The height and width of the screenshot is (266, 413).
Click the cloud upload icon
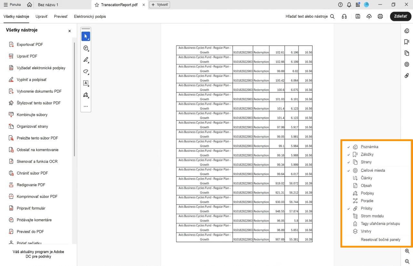point(369,16)
